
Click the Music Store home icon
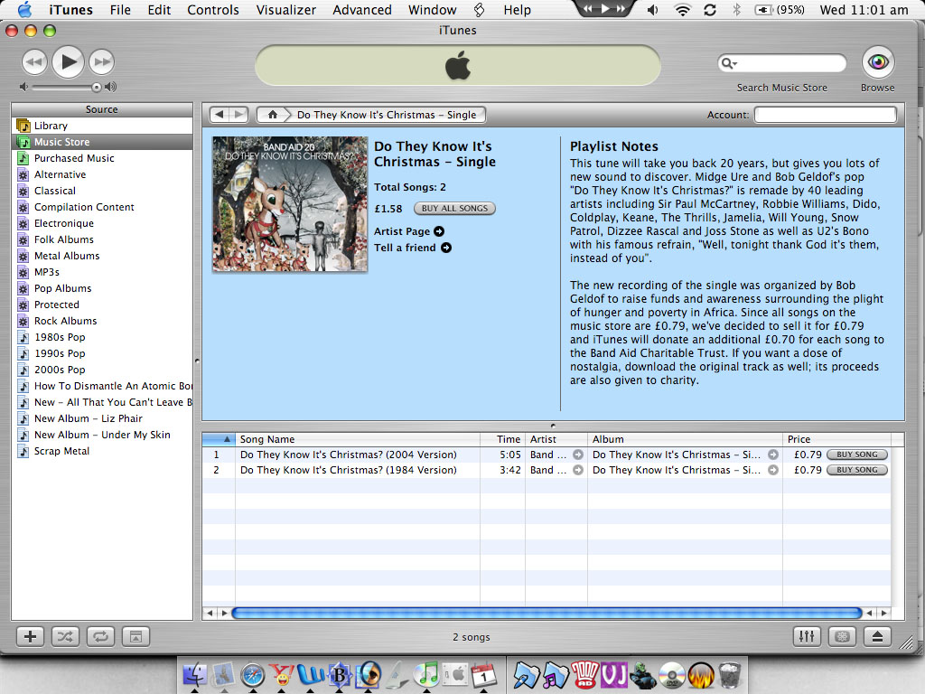coord(273,115)
